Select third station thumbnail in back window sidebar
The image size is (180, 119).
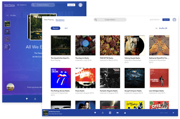pyautogui.click(x=7, y=39)
